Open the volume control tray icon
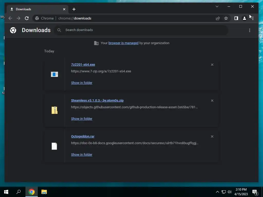 pyautogui.click(x=230, y=192)
